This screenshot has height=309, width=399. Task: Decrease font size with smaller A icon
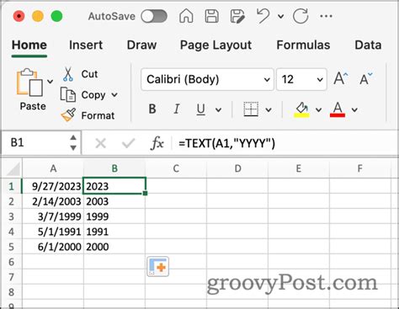[366, 78]
